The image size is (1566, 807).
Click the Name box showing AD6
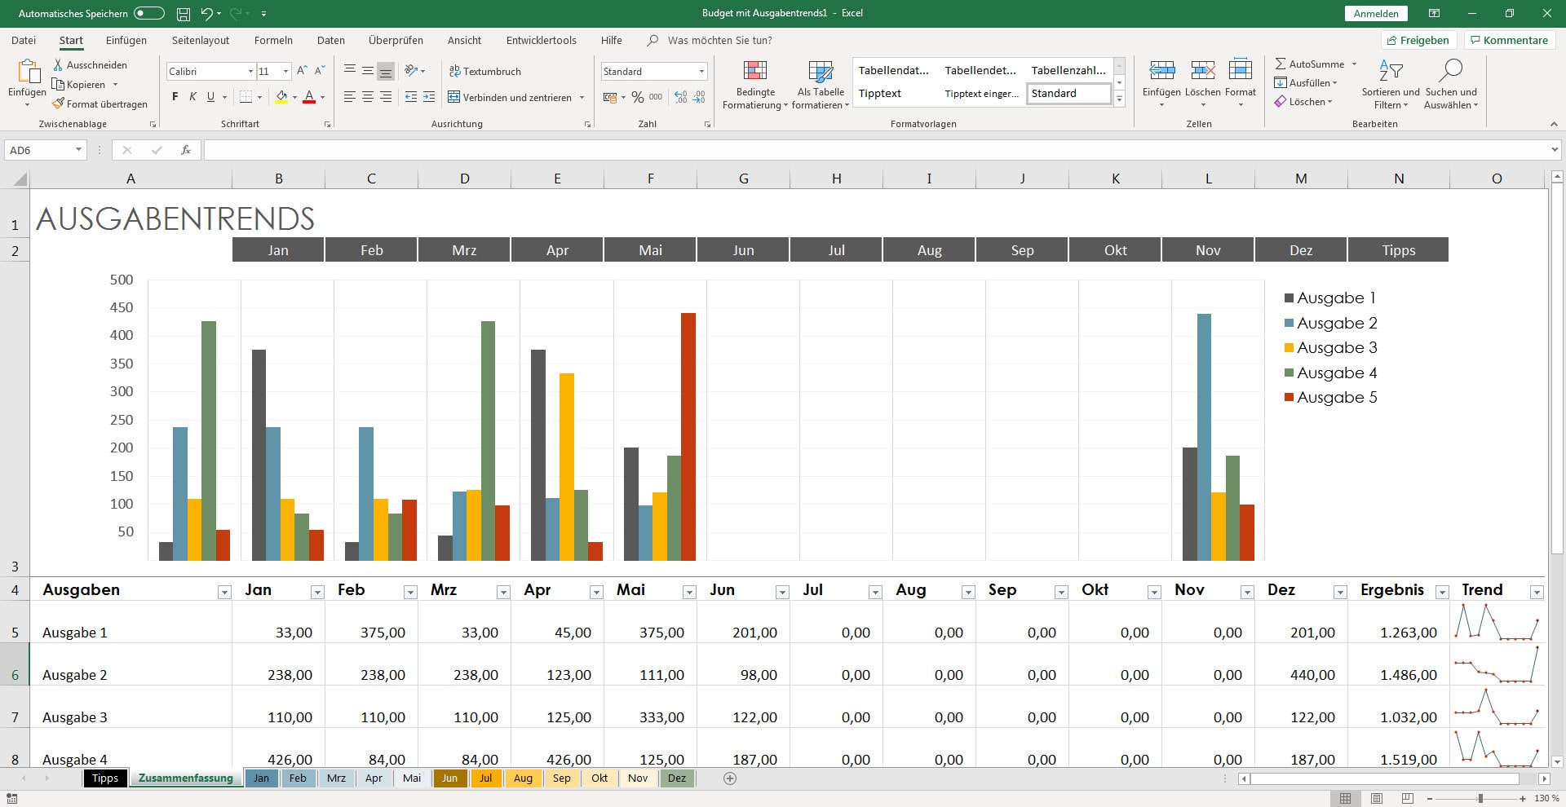41,150
